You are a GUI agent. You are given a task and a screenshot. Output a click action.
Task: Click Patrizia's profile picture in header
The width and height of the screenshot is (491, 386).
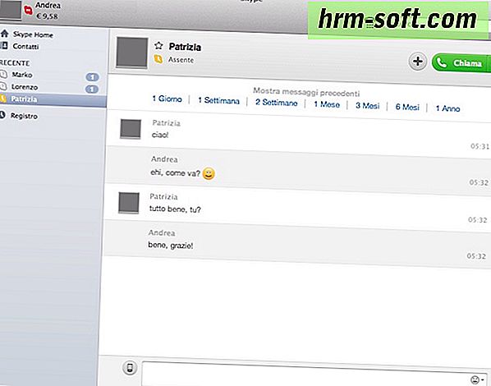[x=132, y=53]
